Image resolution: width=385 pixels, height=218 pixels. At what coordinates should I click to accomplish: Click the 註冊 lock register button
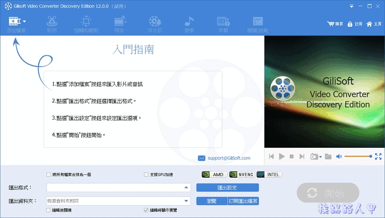point(355,24)
